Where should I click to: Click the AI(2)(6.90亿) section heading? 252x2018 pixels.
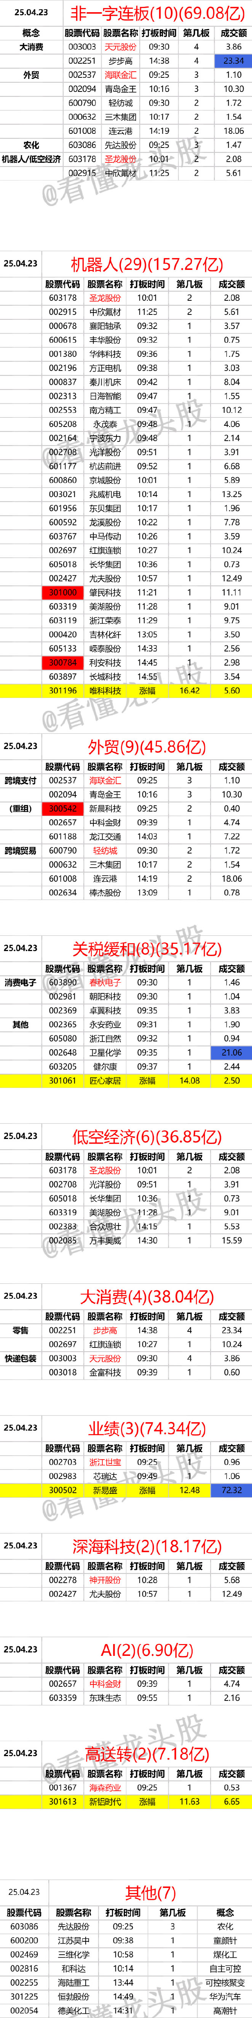(147, 1650)
